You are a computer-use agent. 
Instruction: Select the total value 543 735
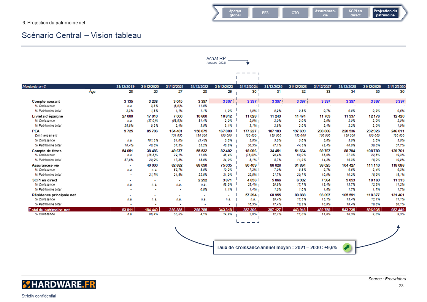[349, 210]
